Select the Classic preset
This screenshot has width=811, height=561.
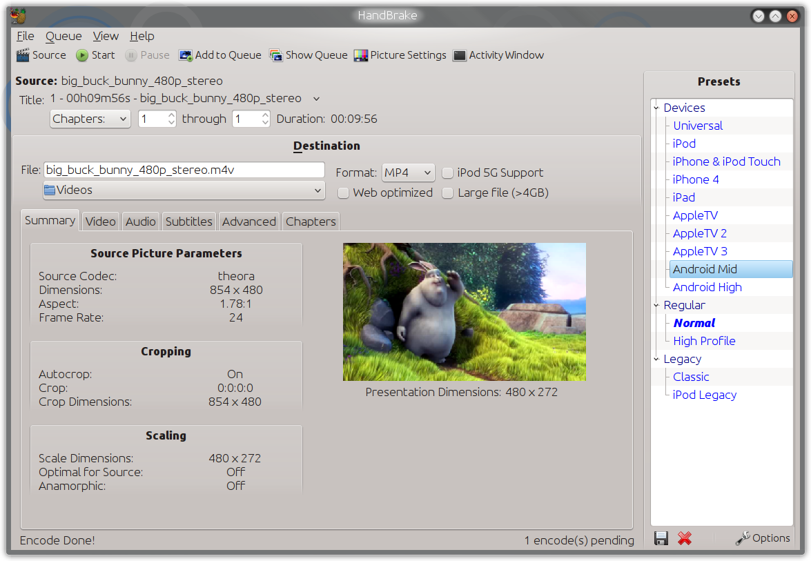click(x=691, y=377)
